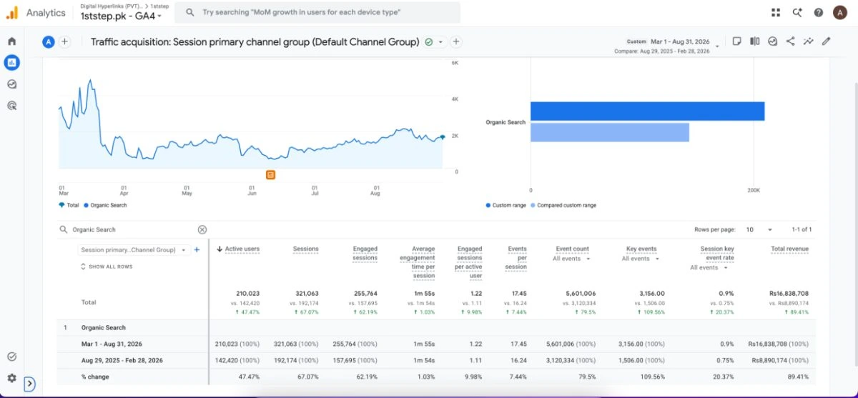The width and height of the screenshot is (858, 398).
Task: Open the report status checkmark dropdown
Action: 434,41
